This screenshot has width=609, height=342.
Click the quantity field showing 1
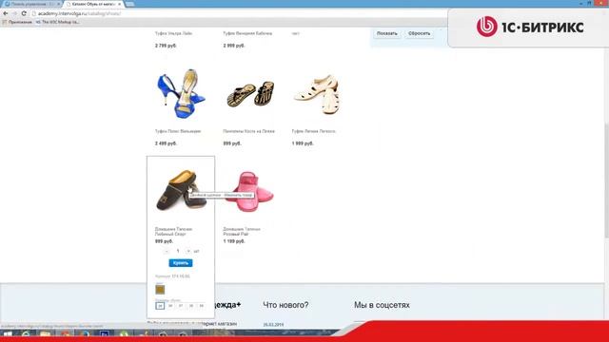[x=178, y=251]
